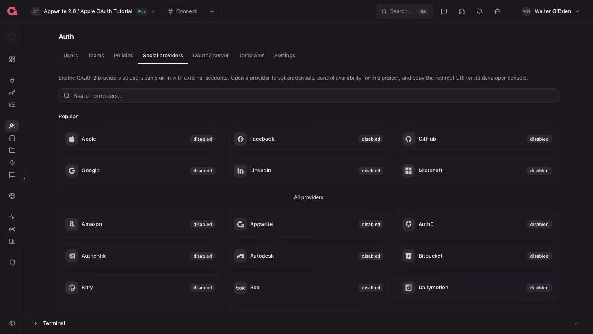Viewport: 593px width, 334px height.
Task: Click the Bitly logo icon
Action: (72, 288)
